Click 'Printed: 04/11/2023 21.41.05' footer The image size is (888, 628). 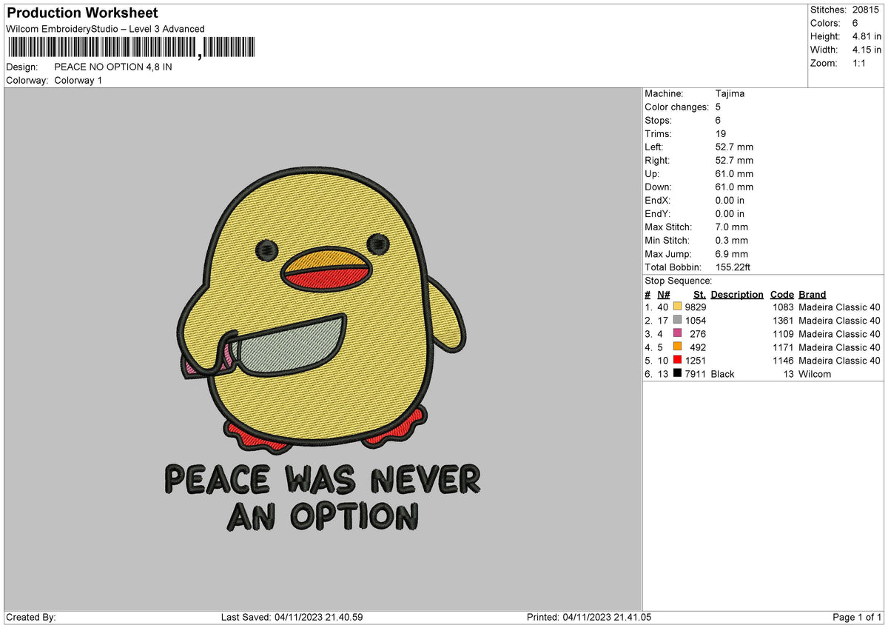click(589, 618)
